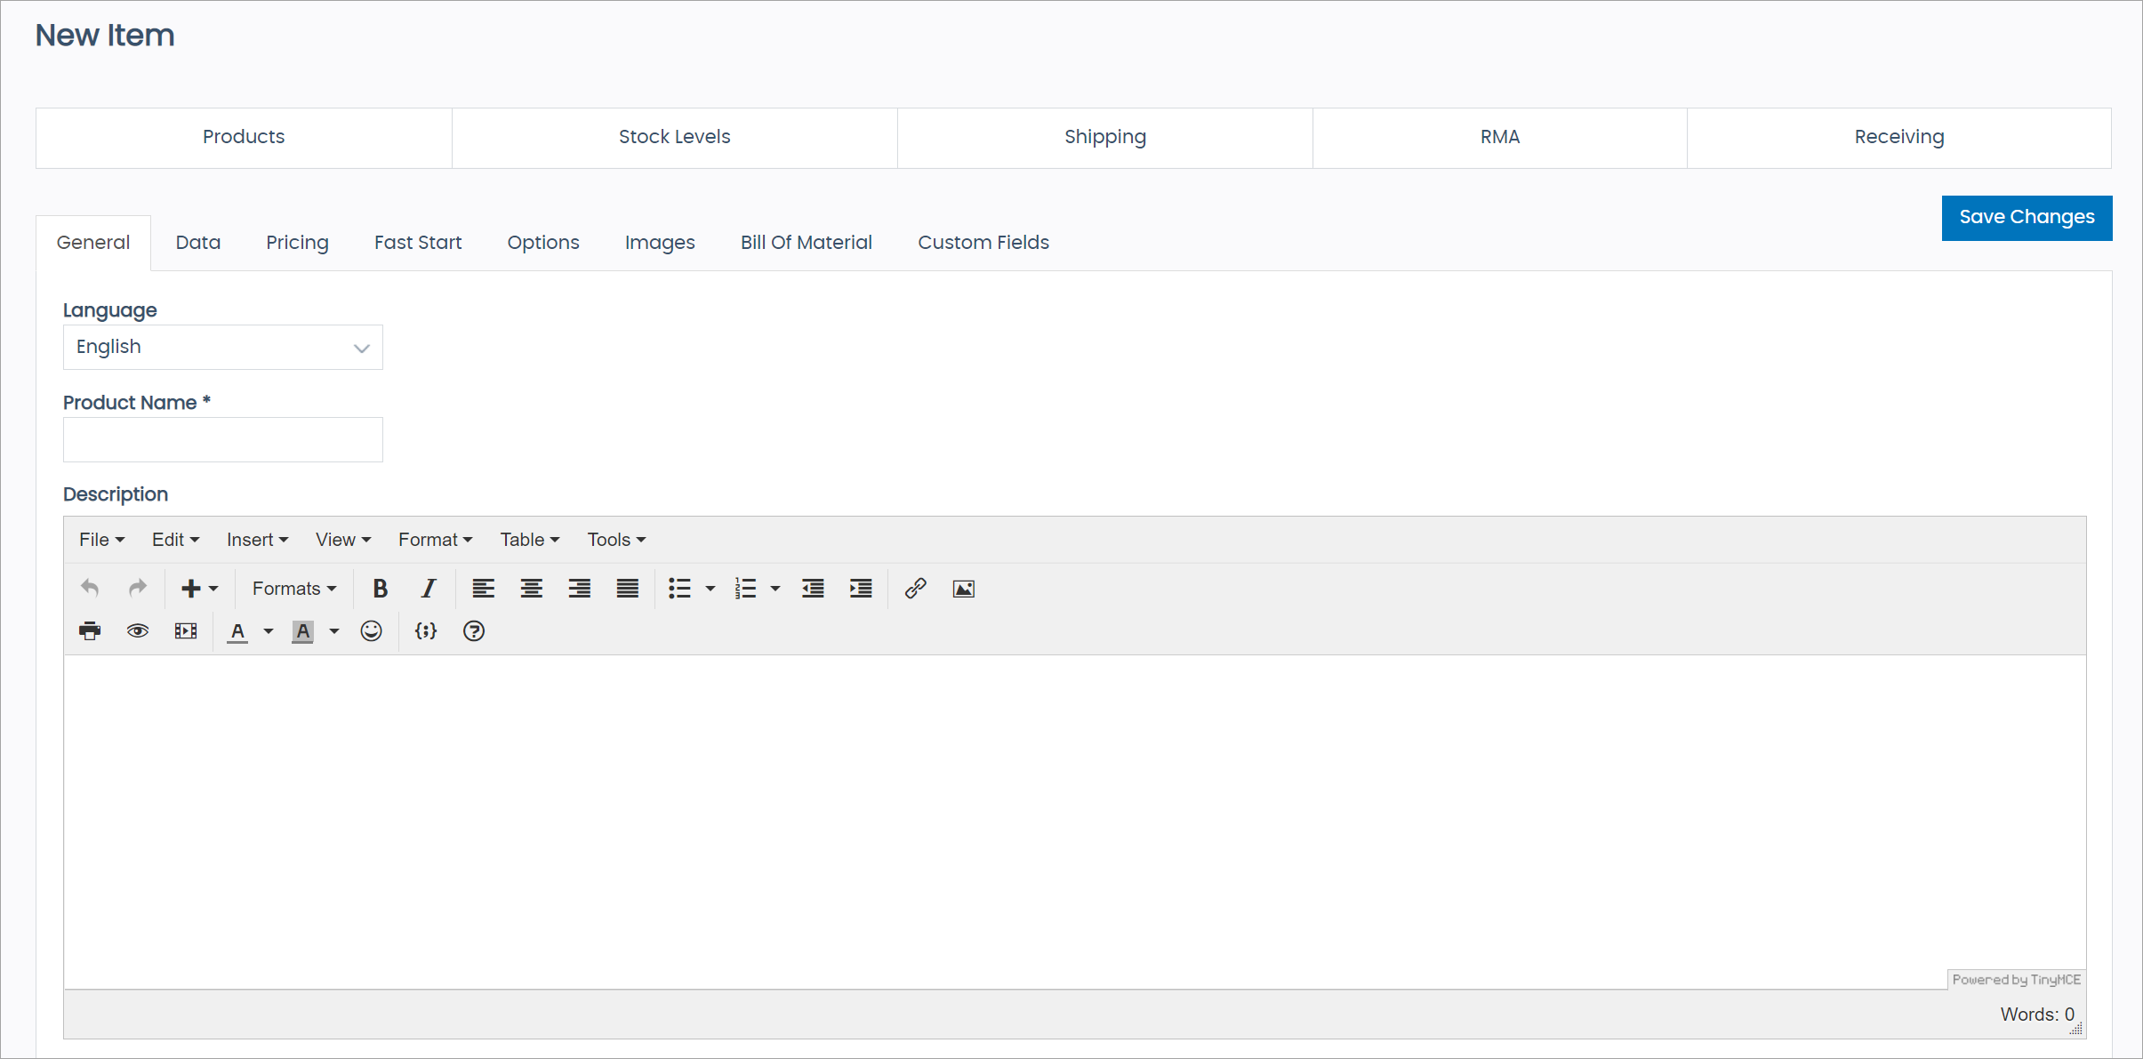
Task: Click the insert image icon
Action: (x=963, y=588)
